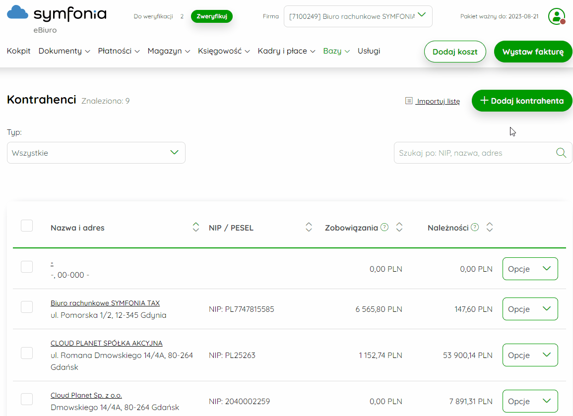573x416 pixels.
Task: Sort by Nazwa i adres column arrows
Action: pyautogui.click(x=195, y=228)
